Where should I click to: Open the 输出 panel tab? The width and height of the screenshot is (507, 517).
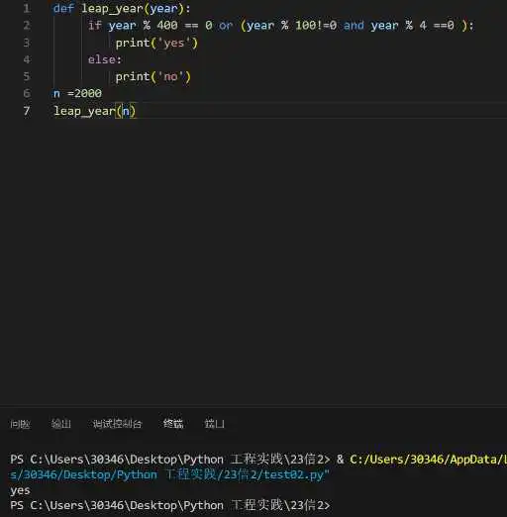click(61, 424)
